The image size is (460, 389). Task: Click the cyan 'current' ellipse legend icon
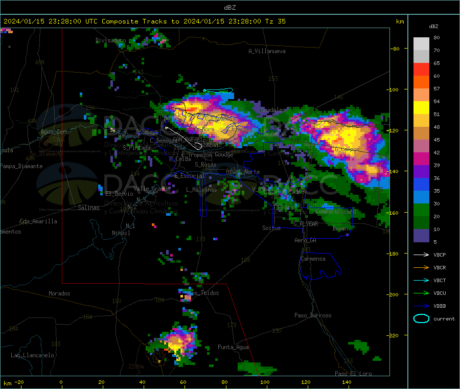pyautogui.click(x=421, y=318)
